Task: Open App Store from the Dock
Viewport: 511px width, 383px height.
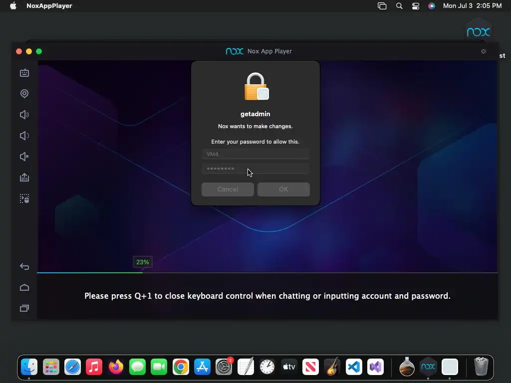Action: coord(202,367)
